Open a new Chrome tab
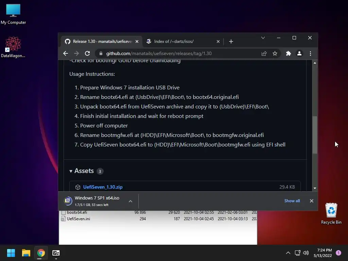The width and height of the screenshot is (348, 261). point(231,41)
